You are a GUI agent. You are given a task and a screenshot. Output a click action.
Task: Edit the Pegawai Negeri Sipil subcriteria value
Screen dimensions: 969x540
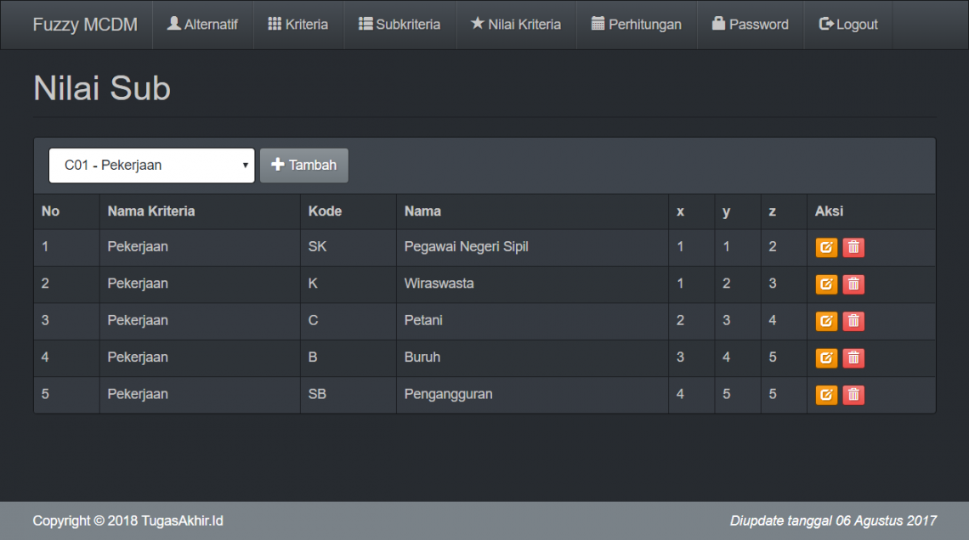[826, 247]
